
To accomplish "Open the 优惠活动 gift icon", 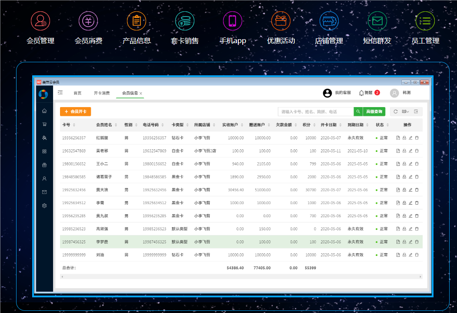I will [281, 21].
